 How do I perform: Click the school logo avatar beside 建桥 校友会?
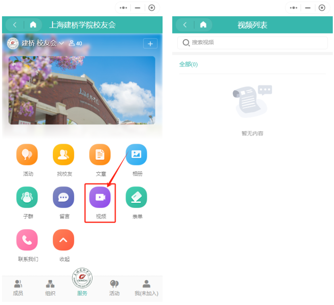13,43
